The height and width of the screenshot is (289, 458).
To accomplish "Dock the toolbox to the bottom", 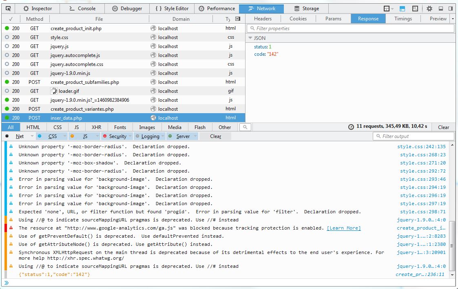I will point(441,8).
